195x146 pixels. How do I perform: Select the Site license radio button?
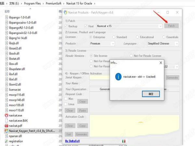(x=91, y=56)
